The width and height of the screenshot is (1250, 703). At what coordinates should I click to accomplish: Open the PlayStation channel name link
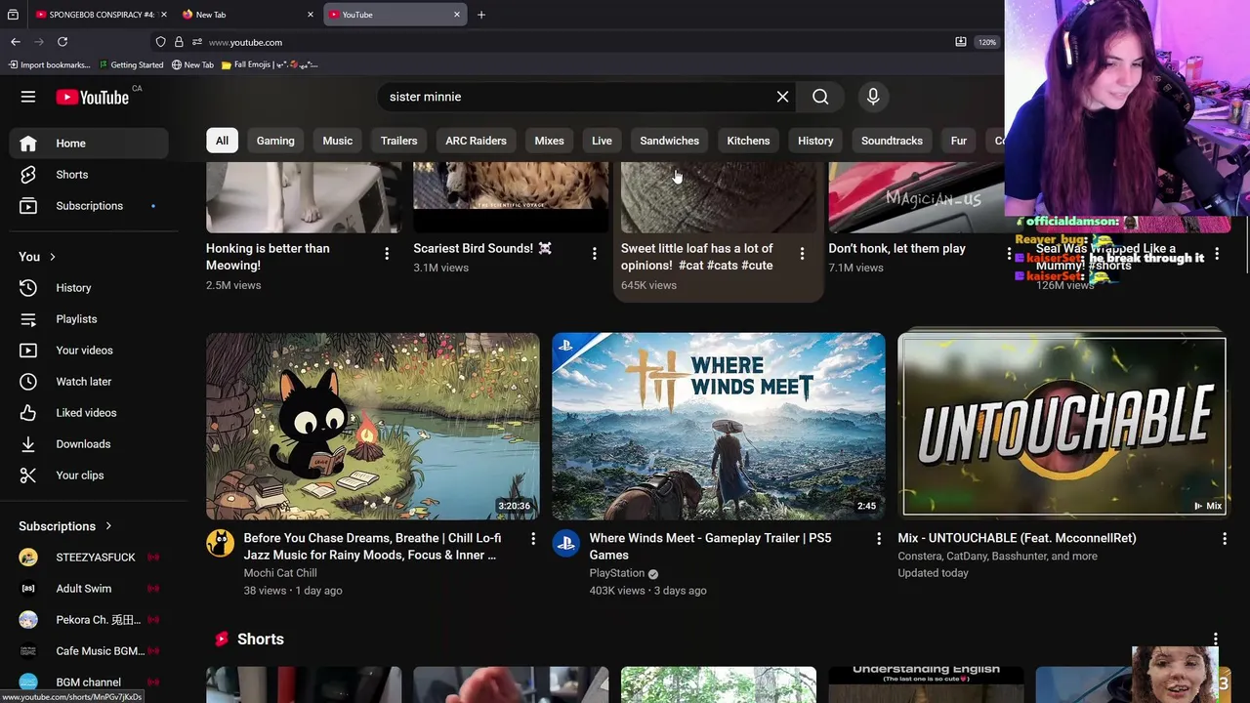616,573
